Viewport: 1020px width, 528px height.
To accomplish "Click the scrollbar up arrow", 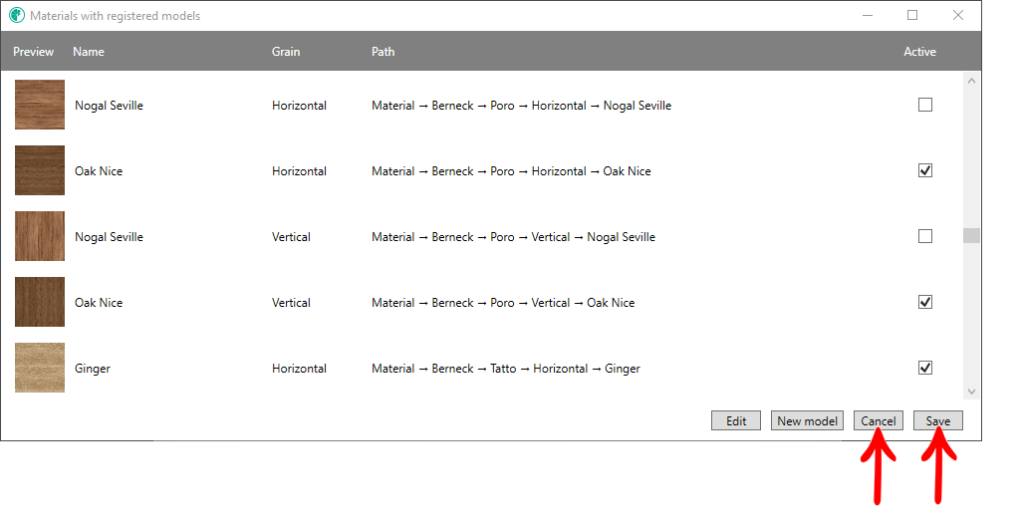I will click(x=971, y=82).
